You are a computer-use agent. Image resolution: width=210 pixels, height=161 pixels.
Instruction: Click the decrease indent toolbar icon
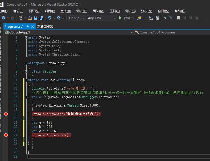pyautogui.click(x=151, y=18)
